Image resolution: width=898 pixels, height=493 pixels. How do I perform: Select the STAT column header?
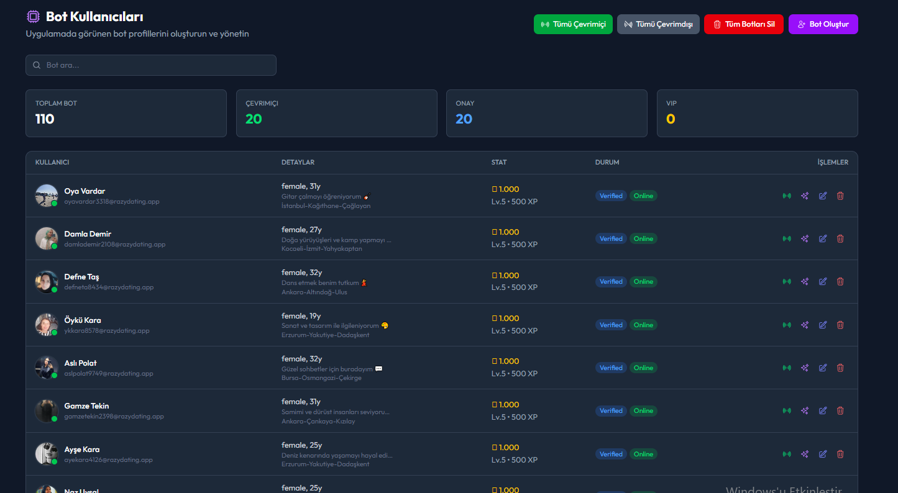coord(499,163)
